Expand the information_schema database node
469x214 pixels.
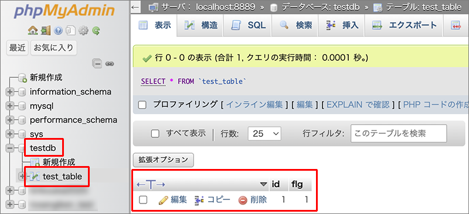point(9,92)
